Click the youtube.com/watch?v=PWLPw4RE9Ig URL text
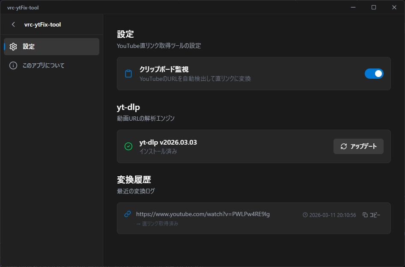Viewport: 405px width, 267px height. (203, 214)
